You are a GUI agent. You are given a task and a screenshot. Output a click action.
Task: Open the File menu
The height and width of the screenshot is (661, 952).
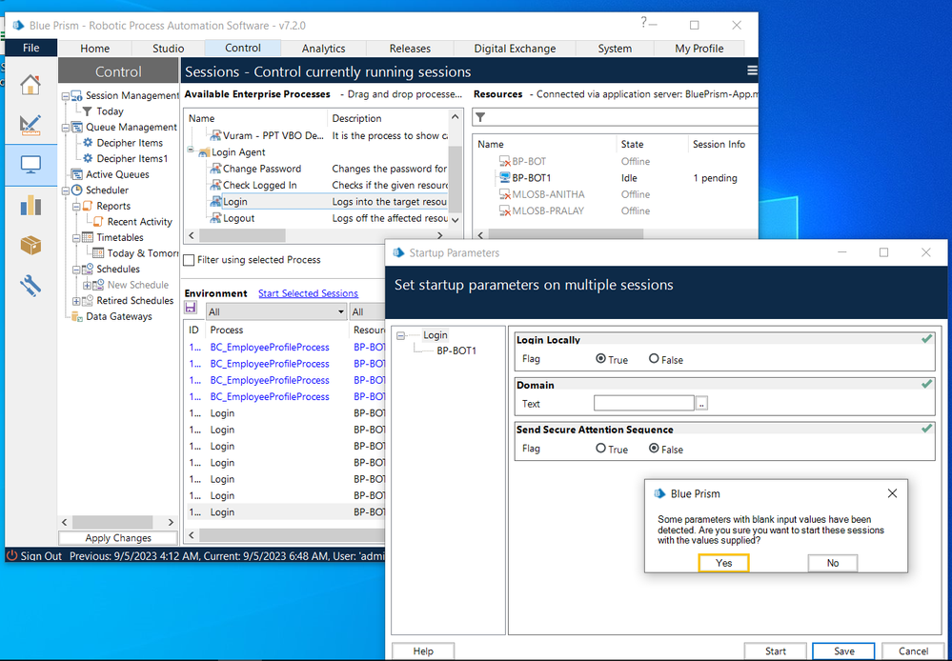[30, 48]
